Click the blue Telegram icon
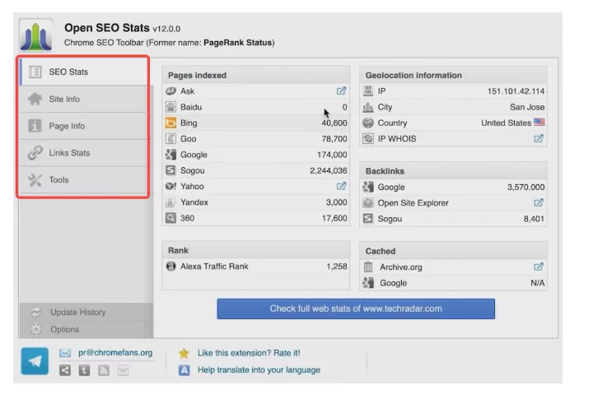593x399 pixels. [35, 361]
